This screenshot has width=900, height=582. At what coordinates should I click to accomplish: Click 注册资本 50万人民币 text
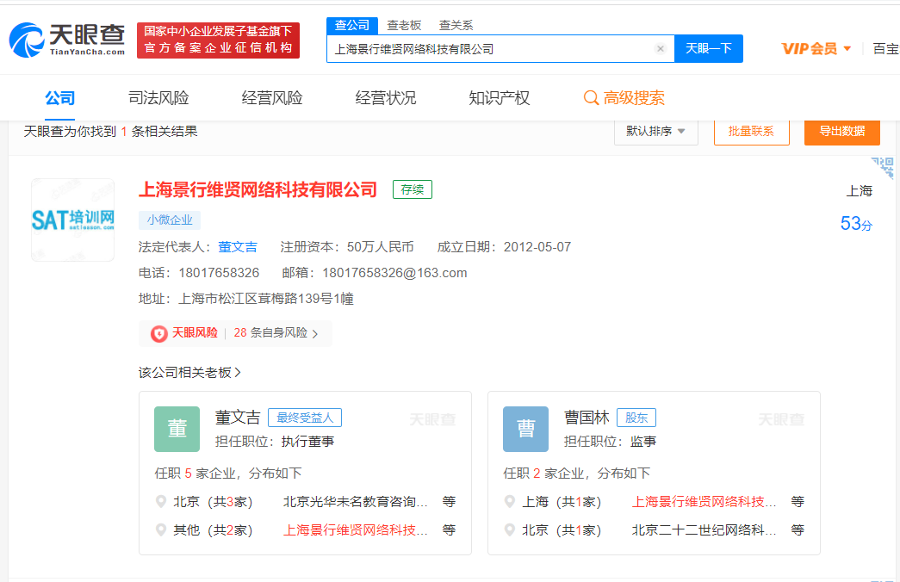tap(347, 247)
